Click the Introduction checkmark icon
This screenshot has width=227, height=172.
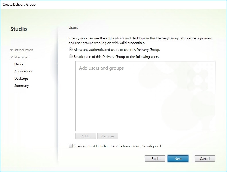click(12, 50)
